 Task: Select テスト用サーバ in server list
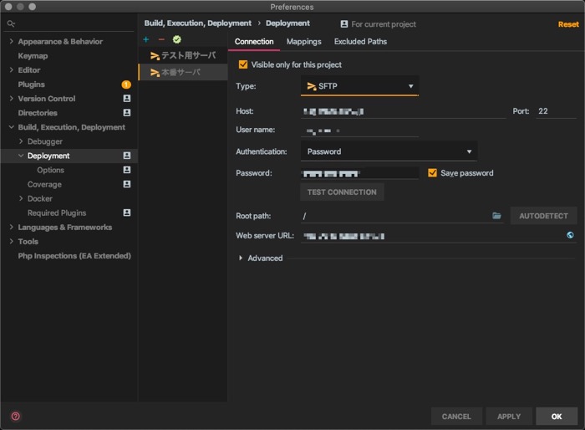click(x=183, y=56)
